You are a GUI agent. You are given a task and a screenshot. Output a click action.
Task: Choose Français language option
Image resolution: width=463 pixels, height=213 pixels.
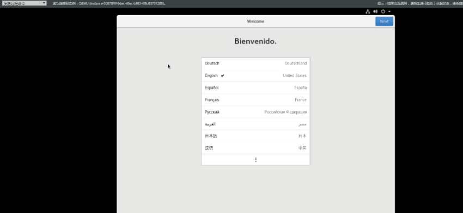pos(255,100)
